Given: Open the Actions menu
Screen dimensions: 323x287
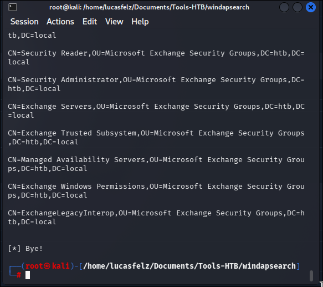Looking at the screenshot, I should (x=60, y=22).
